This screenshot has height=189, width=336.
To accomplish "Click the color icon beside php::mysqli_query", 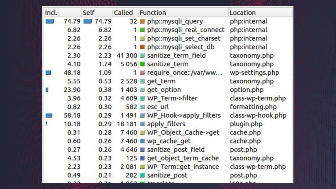I will pyautogui.click(x=142, y=21).
